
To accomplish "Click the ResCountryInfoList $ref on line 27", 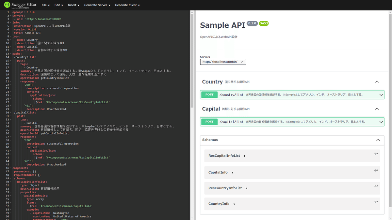I will point(73,102).
